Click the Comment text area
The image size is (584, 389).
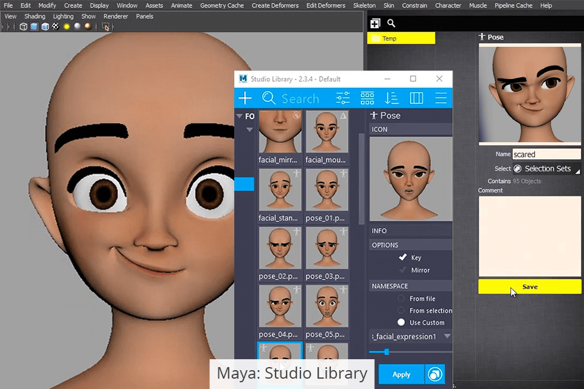(530, 236)
